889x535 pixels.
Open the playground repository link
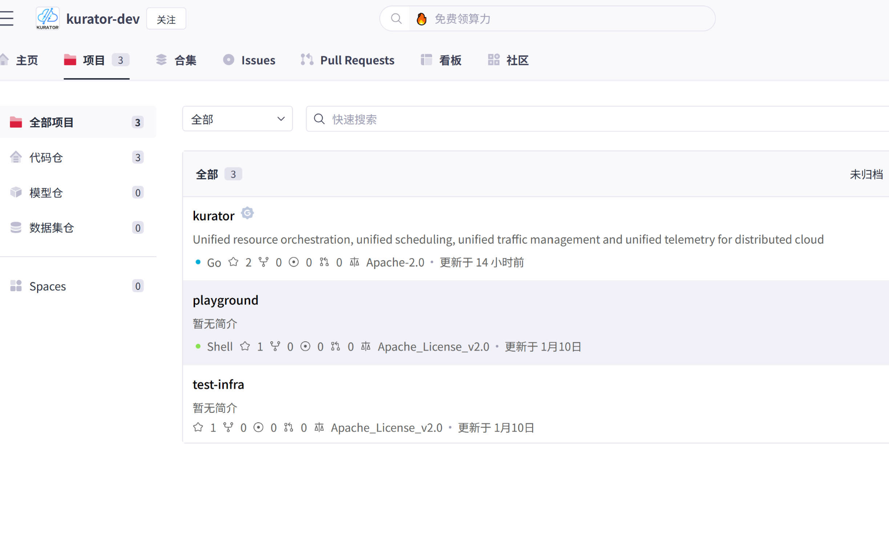point(225,300)
